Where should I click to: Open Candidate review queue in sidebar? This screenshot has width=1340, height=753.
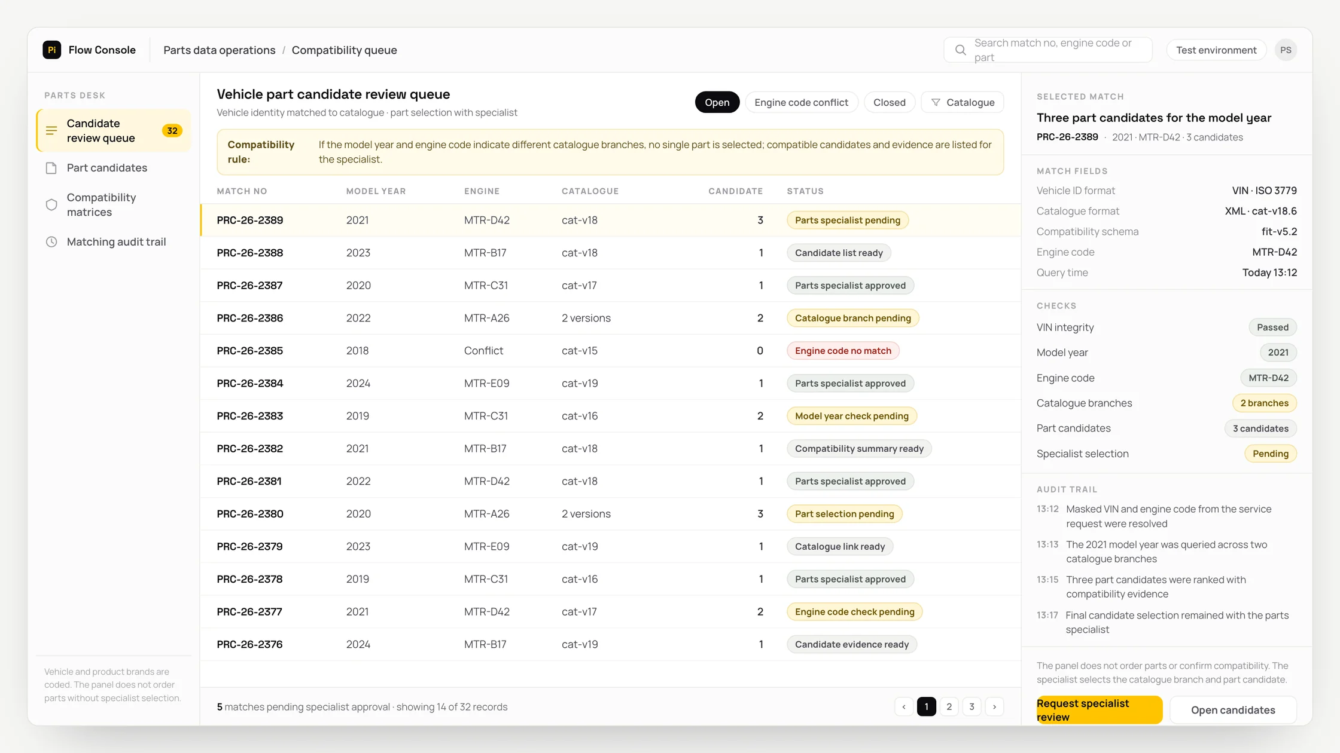(114, 130)
